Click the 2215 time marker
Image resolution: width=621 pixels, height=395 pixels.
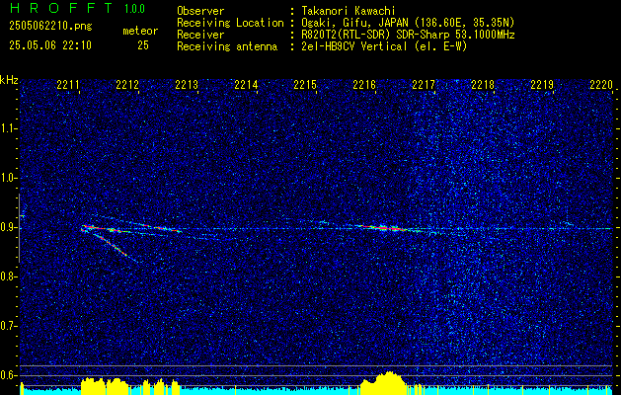(x=305, y=85)
